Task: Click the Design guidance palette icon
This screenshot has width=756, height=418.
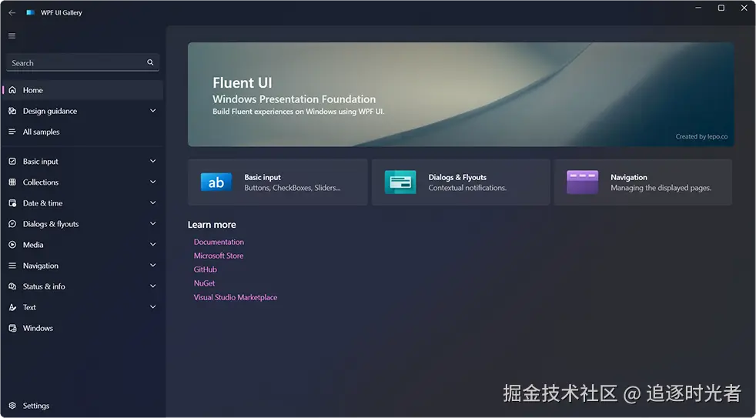Action: [12, 111]
